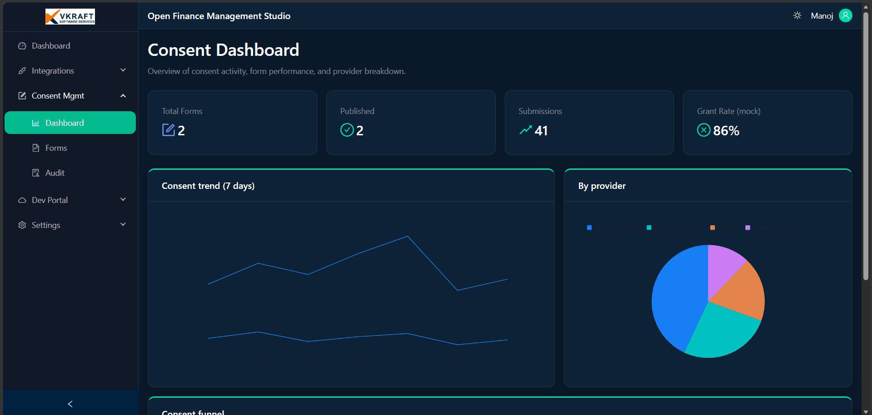Image resolution: width=872 pixels, height=415 pixels.
Task: Click the Published check-circle icon
Action: (347, 130)
